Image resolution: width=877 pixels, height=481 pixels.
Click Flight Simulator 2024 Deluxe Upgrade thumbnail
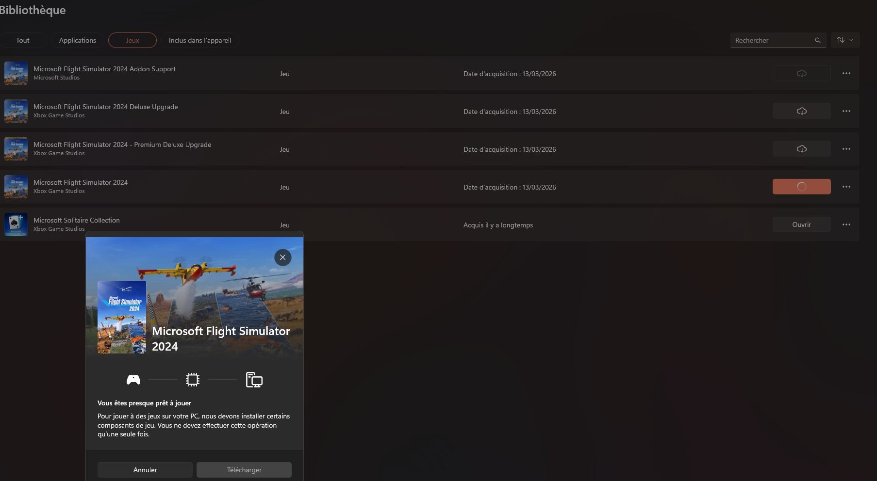[16, 111]
